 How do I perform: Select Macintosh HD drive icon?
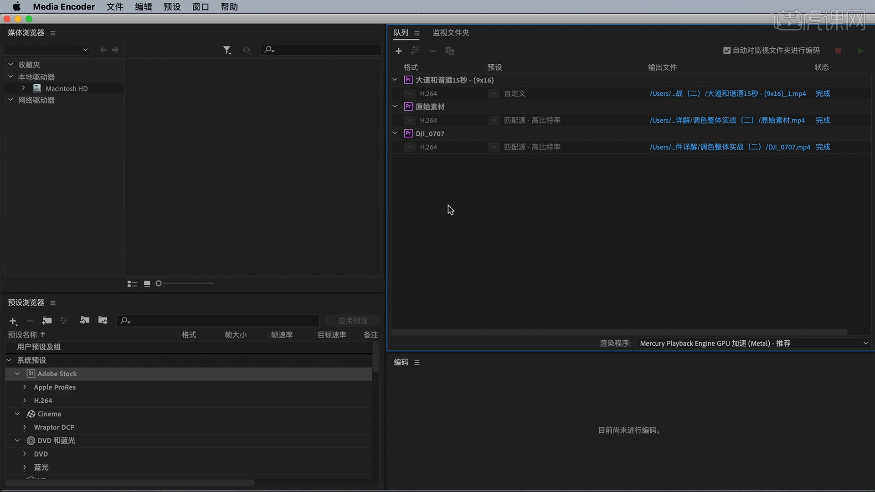pyautogui.click(x=37, y=88)
